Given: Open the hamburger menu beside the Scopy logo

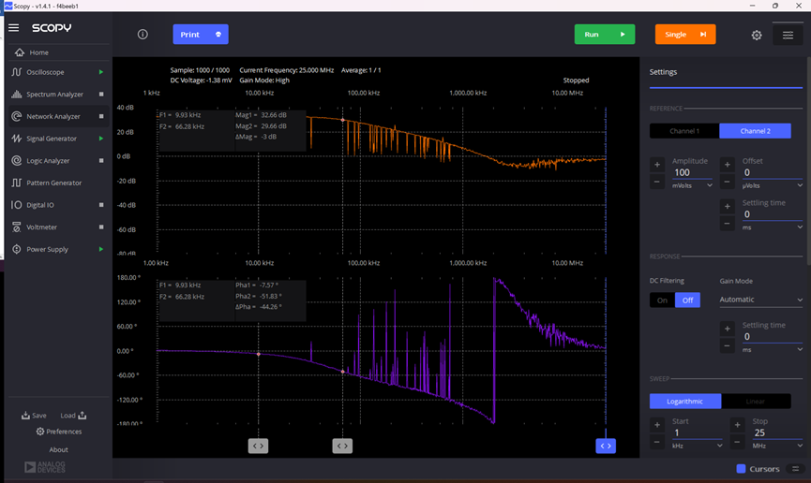Looking at the screenshot, I should (13, 28).
